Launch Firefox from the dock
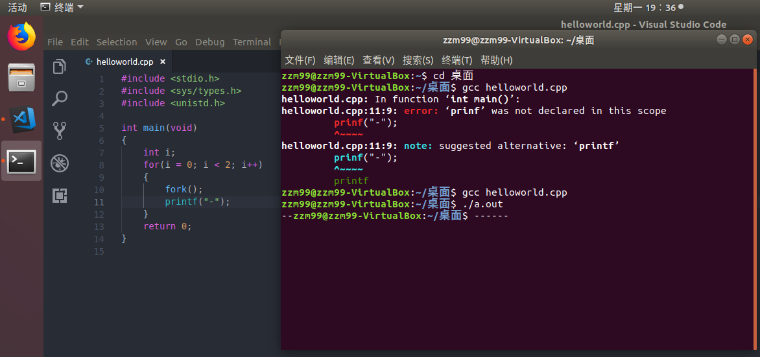 click(x=21, y=36)
